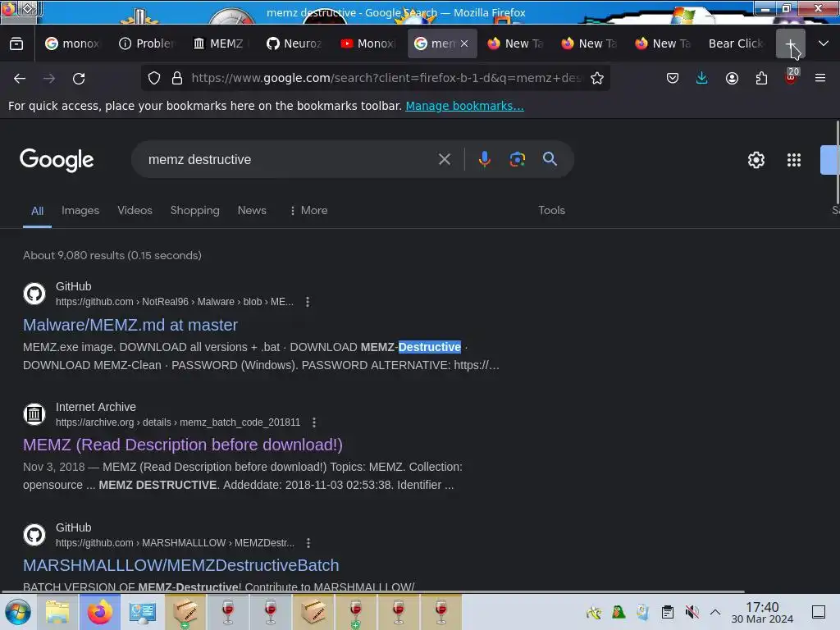840x630 pixels.
Task: Open a new browser tab
Action: coord(791,43)
